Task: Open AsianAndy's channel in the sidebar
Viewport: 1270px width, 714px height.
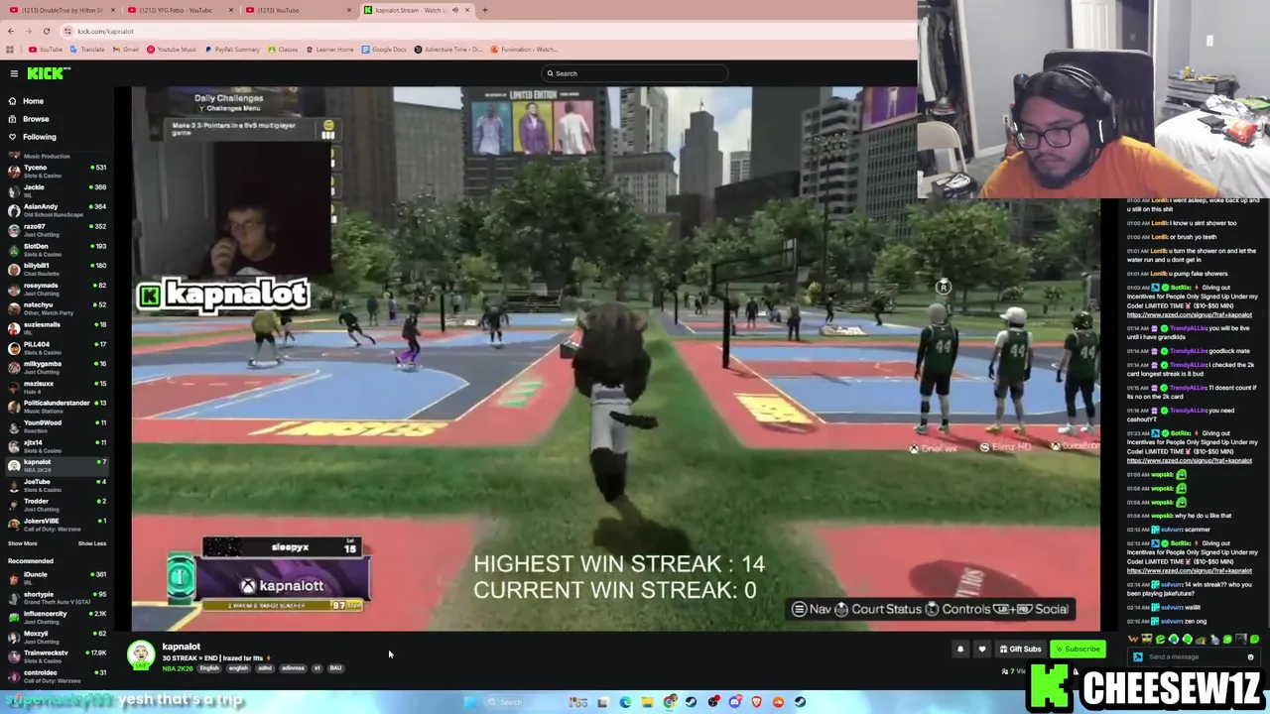Action: pos(56,210)
